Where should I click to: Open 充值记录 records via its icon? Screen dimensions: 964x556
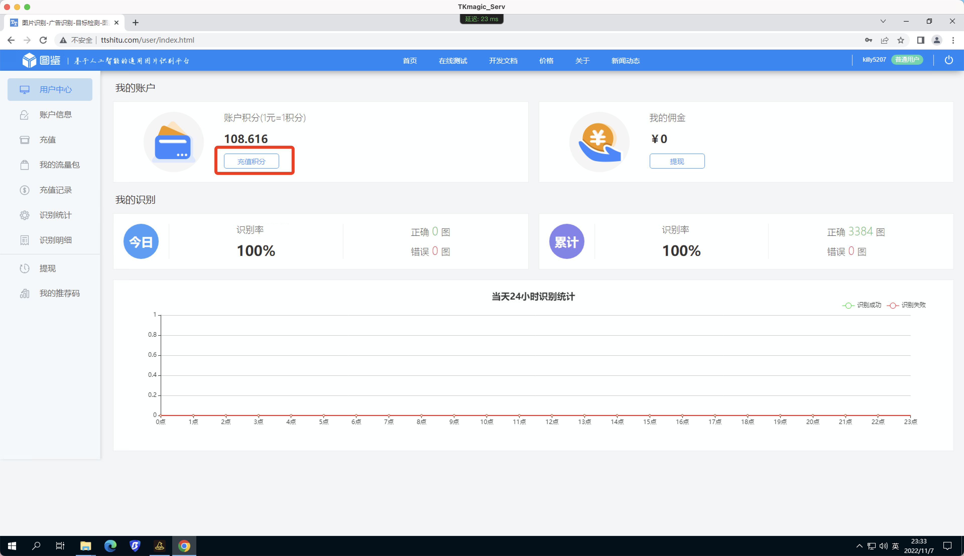point(24,190)
